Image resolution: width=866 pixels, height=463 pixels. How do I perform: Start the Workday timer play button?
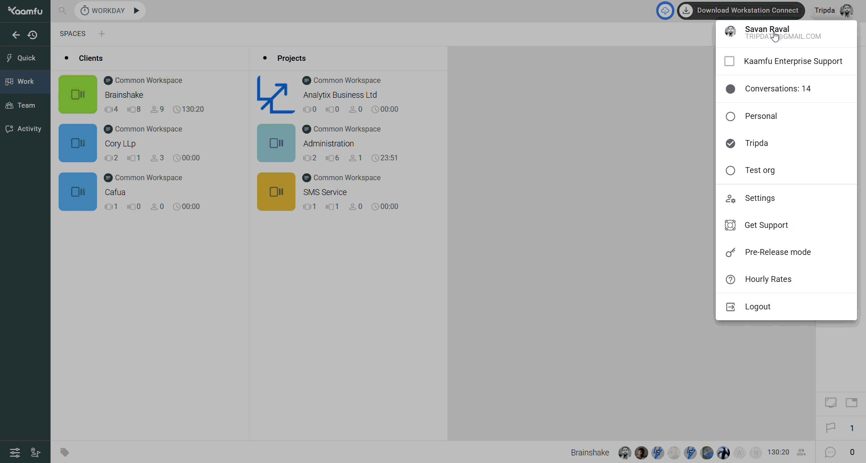click(x=136, y=10)
